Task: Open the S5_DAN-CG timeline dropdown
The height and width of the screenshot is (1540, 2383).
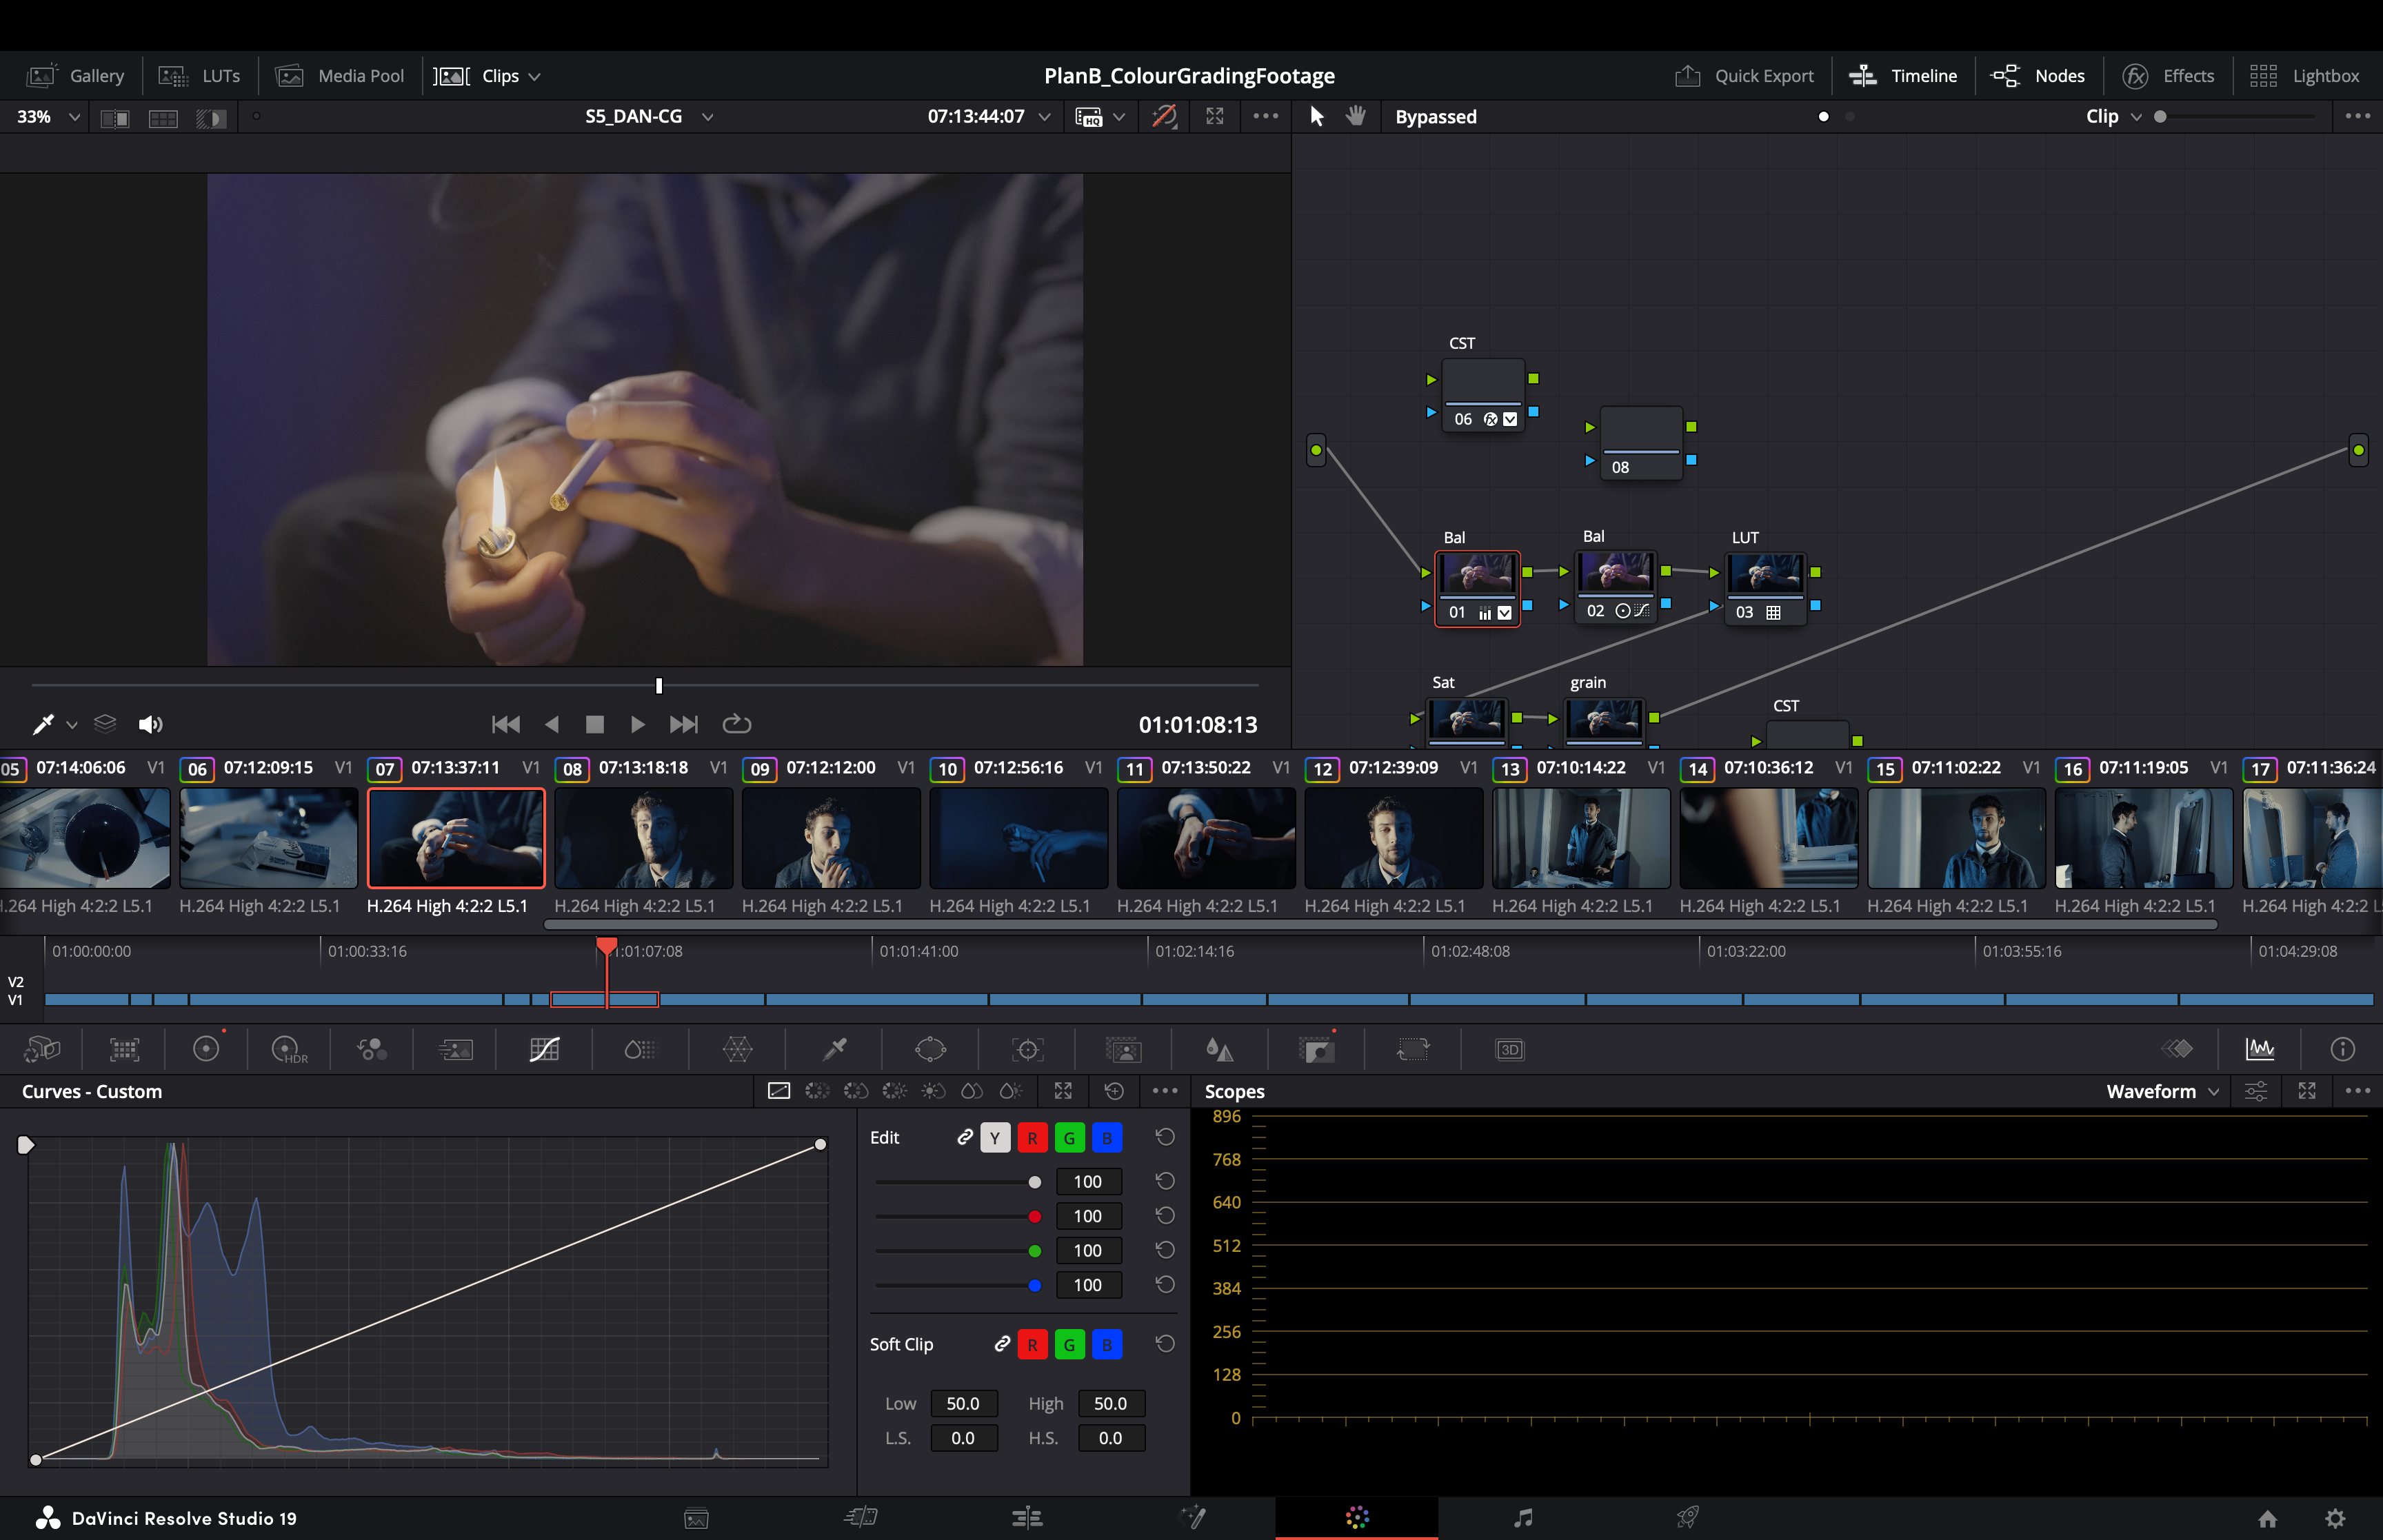Action: coord(649,116)
